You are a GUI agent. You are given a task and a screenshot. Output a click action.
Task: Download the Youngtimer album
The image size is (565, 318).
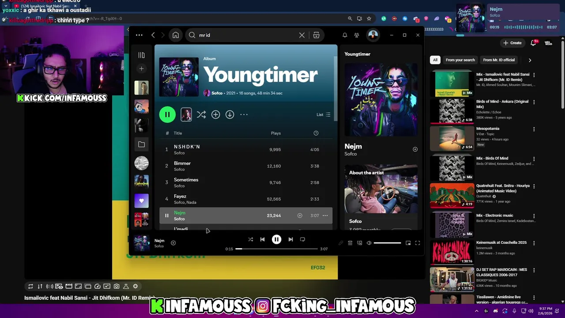coord(230,114)
